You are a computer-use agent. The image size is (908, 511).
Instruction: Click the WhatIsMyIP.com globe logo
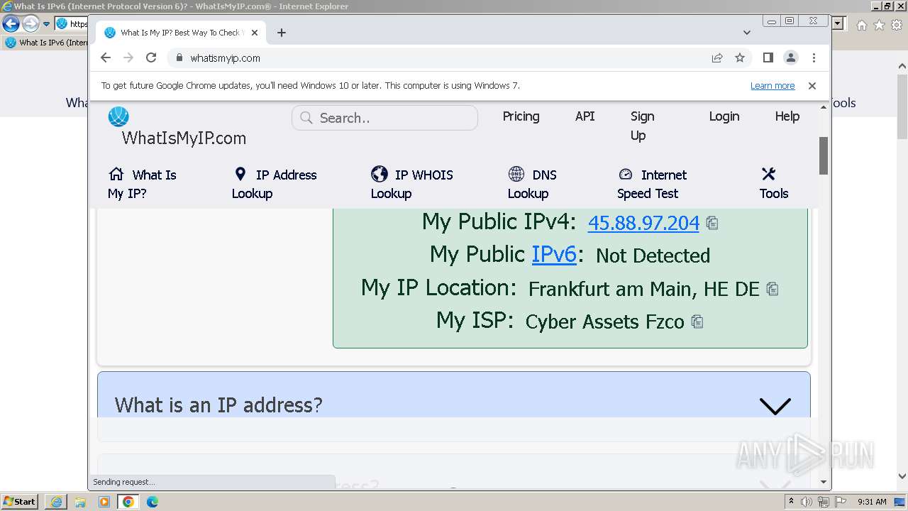[118, 117]
